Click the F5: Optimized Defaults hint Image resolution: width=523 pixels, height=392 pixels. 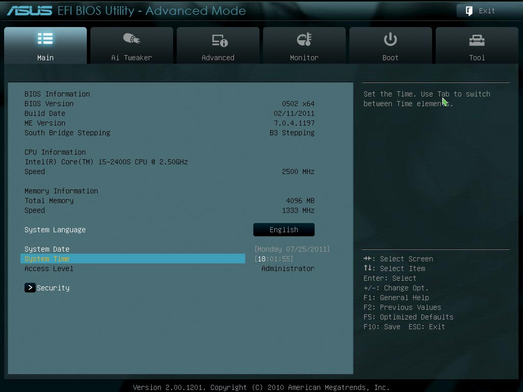(408, 316)
